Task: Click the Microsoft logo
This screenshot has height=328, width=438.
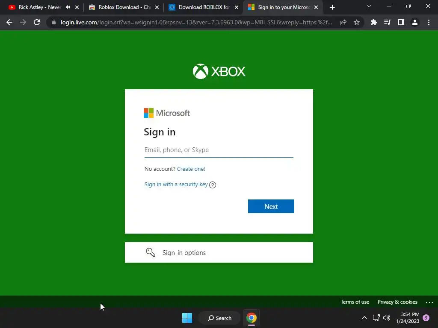Action: 167,113
